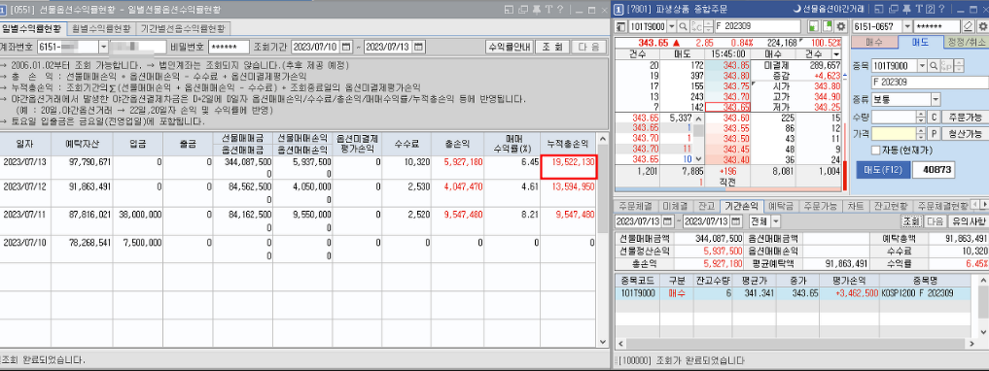Open the 차트 tab
This screenshot has width=989, height=371.
(856, 206)
